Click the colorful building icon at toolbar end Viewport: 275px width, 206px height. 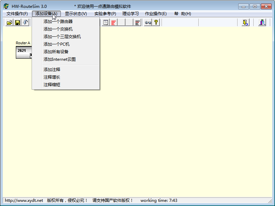click(262, 22)
